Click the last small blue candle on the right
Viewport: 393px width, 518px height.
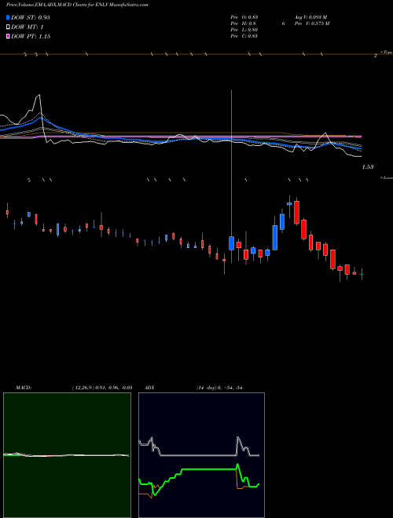[x=362, y=274]
